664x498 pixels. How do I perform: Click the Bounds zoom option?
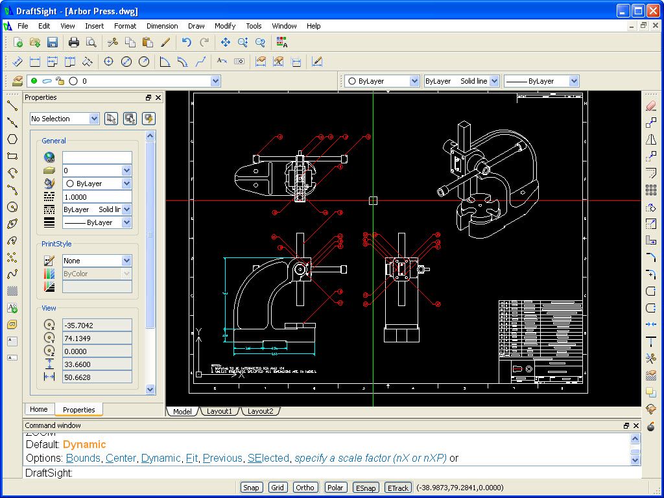pyautogui.click(x=83, y=458)
